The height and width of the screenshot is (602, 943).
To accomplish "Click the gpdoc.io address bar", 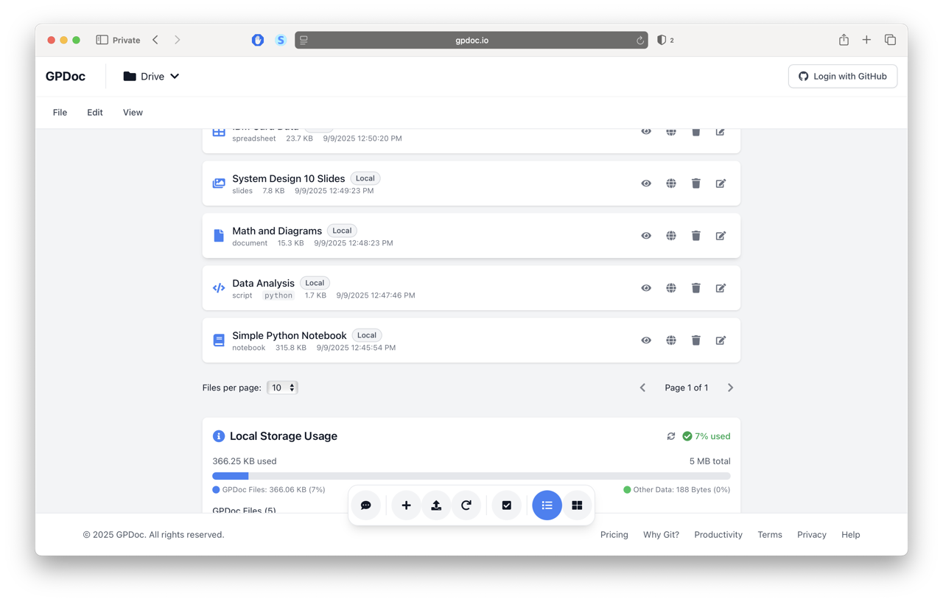I will [x=471, y=41].
